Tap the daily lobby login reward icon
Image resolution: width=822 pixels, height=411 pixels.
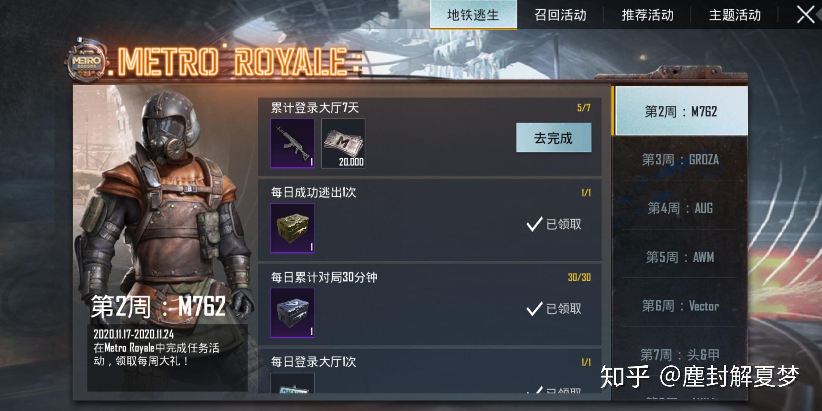[292, 383]
